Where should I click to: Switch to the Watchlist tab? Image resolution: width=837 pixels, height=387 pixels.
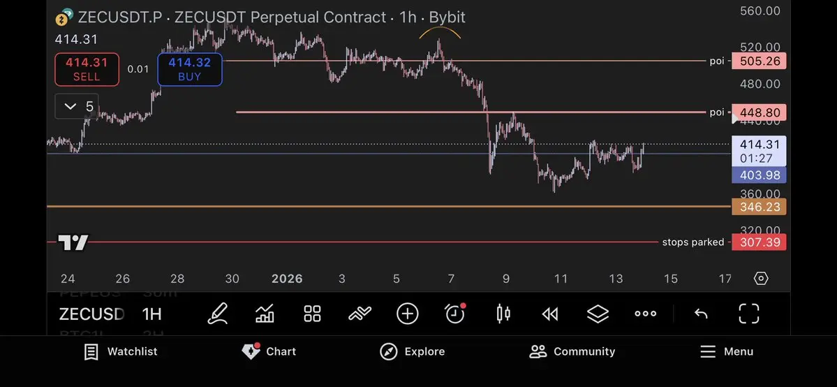pyautogui.click(x=120, y=351)
